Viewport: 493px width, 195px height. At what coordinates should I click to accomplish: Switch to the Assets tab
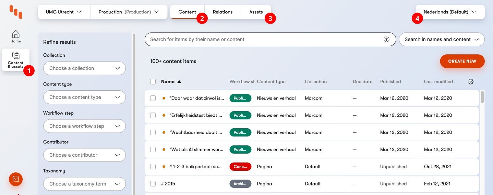pos(256,12)
